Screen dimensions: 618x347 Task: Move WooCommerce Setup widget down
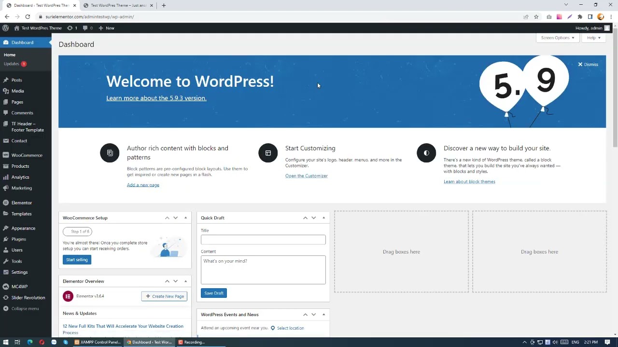pos(176,218)
